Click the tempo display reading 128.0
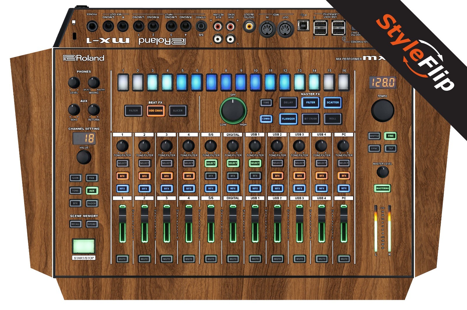467x310 pixels. point(382,83)
